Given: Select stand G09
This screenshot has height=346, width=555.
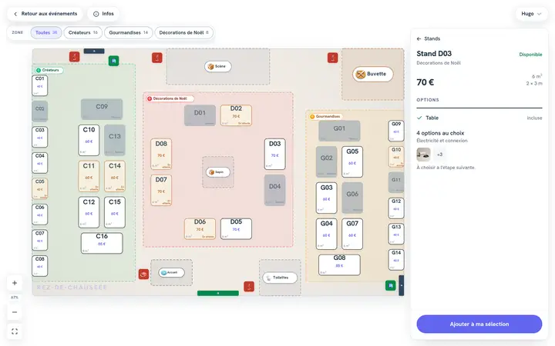Looking at the screenshot, I should (x=396, y=131).
